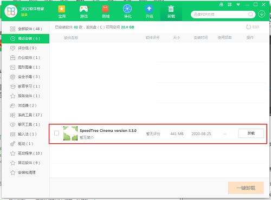Click the 360 software manager logo
271x200 pixels.
[11, 11]
